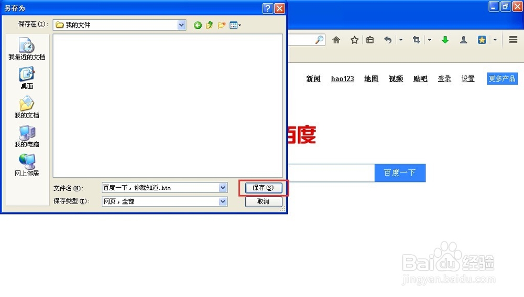The height and width of the screenshot is (297, 524).
Task: Open the Settings (设置) link on Baidu
Action: click(x=468, y=78)
